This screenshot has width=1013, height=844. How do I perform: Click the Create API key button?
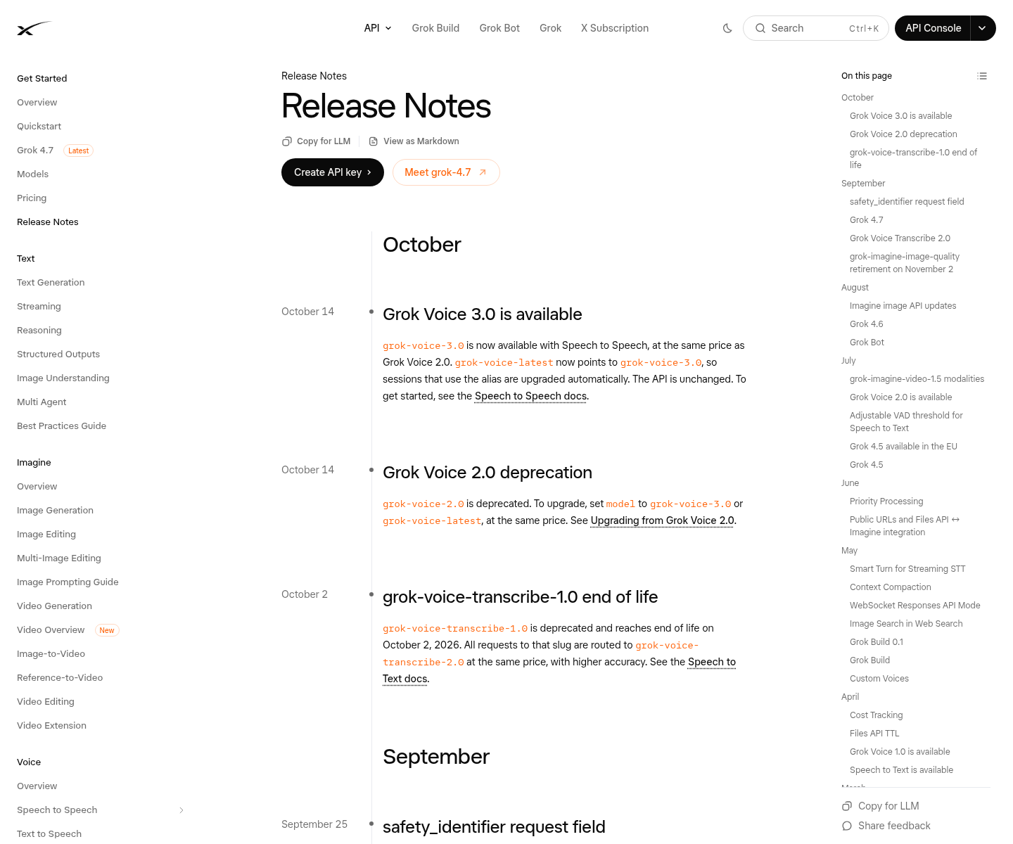333,172
